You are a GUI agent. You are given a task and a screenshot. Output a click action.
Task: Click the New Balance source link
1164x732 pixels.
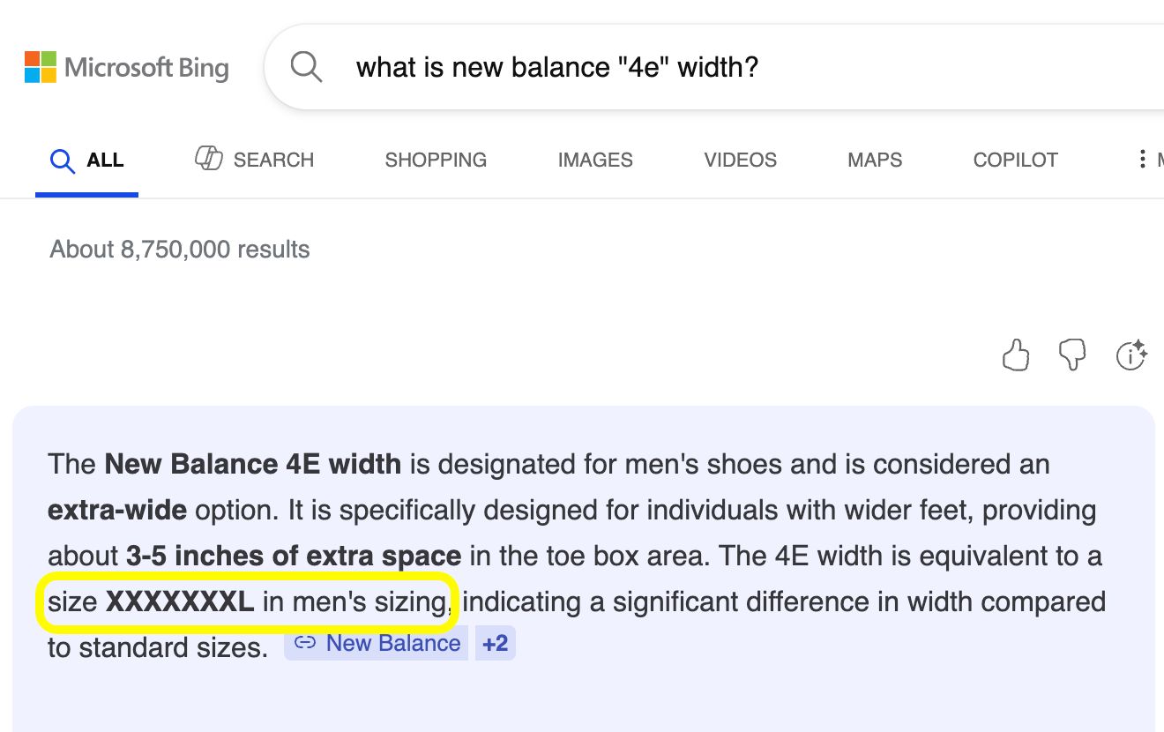(393, 643)
